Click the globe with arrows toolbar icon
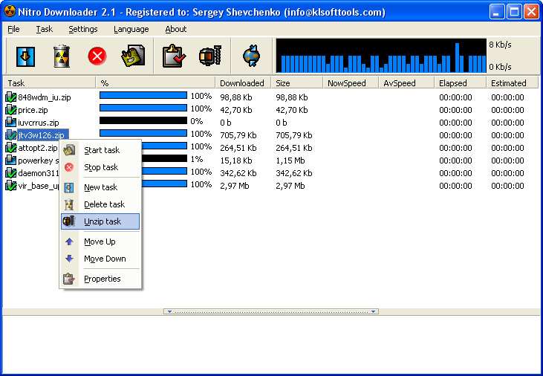Screen dimensions: 543x376 point(251,56)
